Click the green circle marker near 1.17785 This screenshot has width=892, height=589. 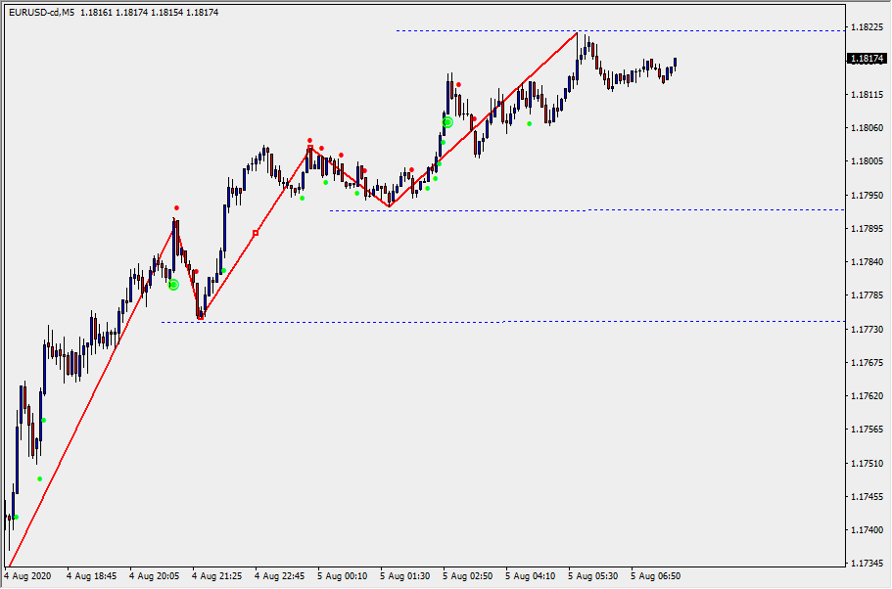(173, 285)
